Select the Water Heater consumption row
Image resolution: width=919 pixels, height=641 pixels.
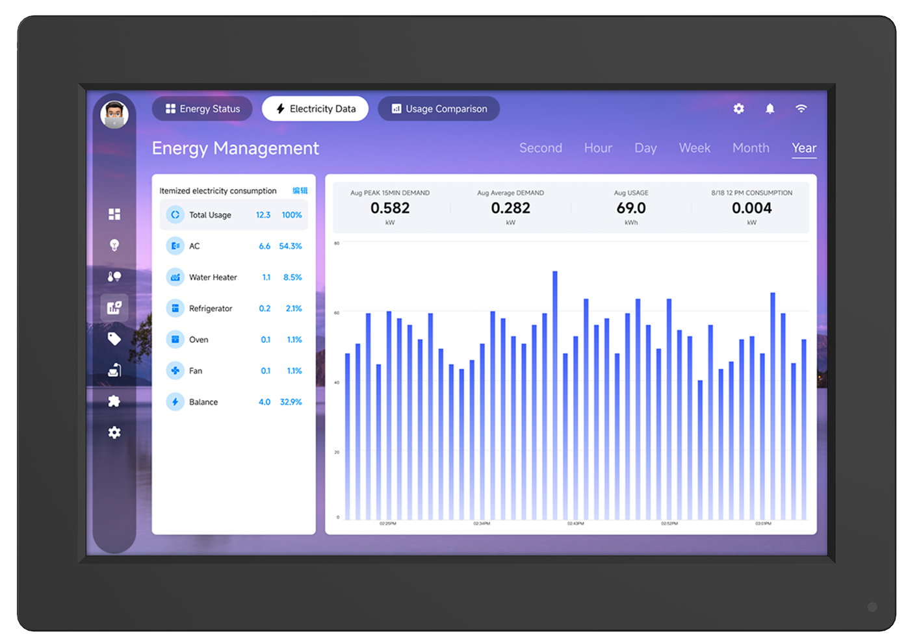coord(233,277)
